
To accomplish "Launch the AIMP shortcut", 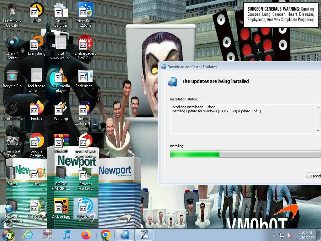I will [x=36, y=13].
